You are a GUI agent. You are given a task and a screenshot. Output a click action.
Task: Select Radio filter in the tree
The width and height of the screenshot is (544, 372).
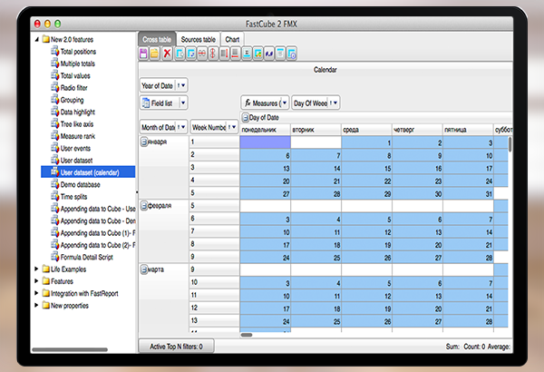coord(74,88)
